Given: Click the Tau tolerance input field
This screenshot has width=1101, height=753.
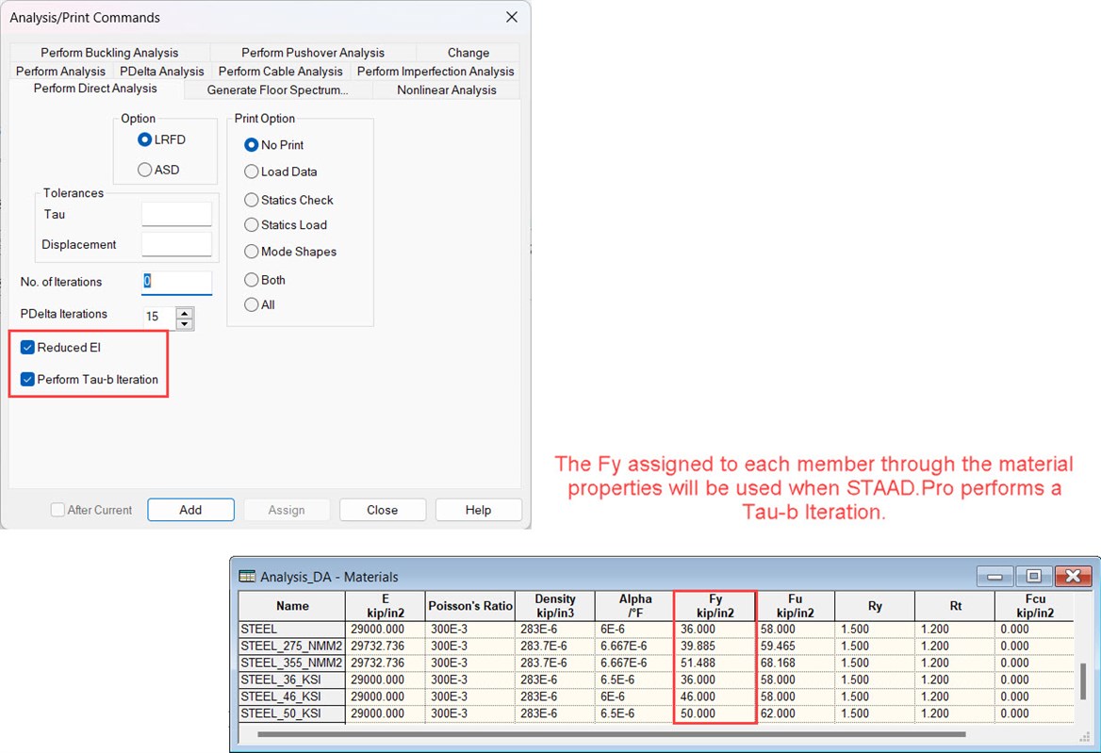Looking at the screenshot, I should tap(176, 214).
